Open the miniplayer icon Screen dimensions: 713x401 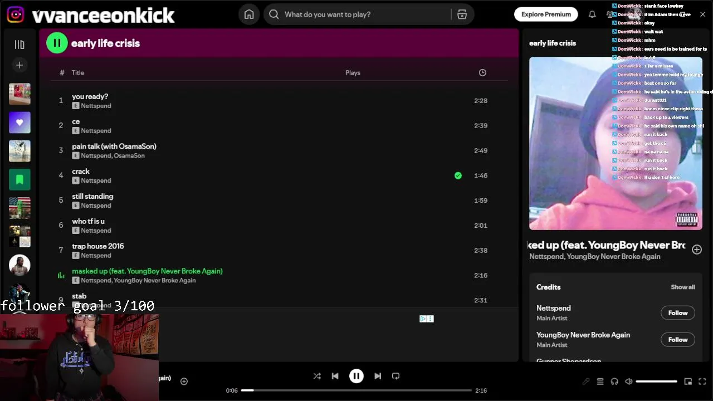pyautogui.click(x=688, y=382)
